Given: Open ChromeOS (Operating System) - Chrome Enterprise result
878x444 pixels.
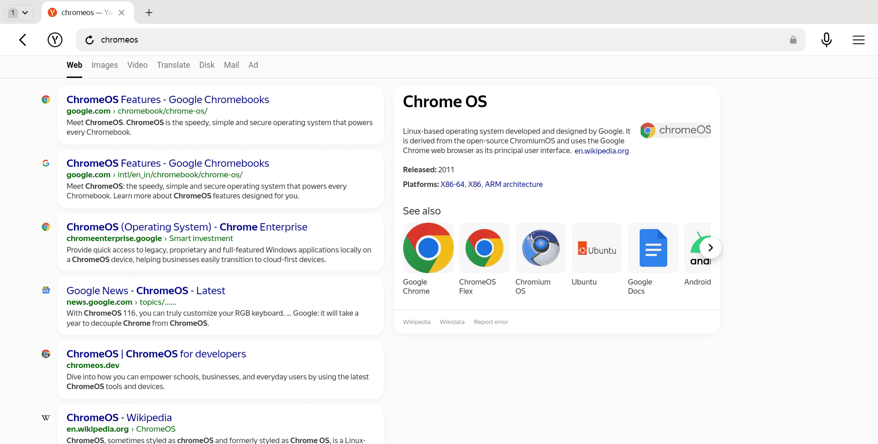Looking at the screenshot, I should pyautogui.click(x=187, y=227).
